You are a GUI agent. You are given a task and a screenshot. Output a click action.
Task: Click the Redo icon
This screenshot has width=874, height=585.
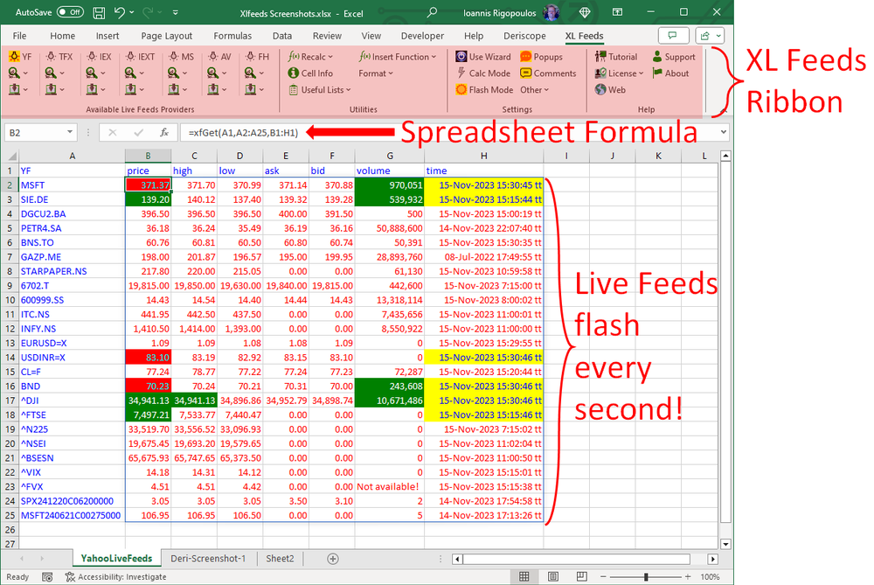(148, 12)
